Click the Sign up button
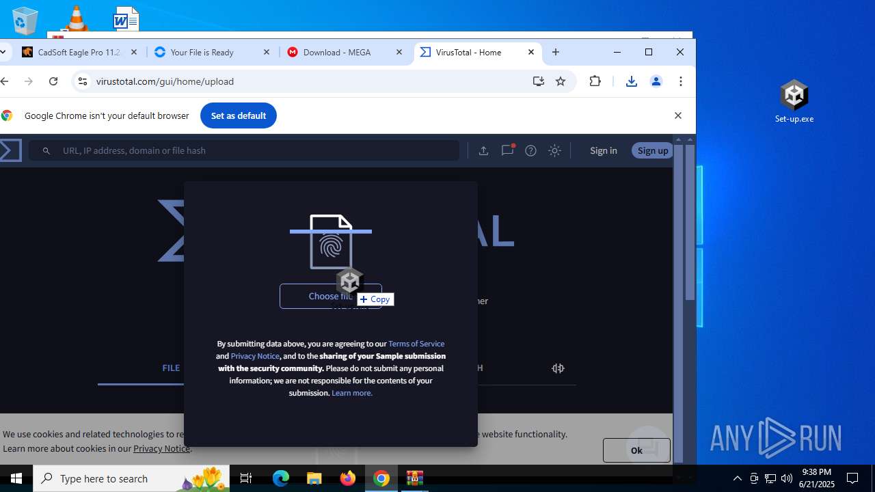Viewport: 875px width, 492px height. point(652,150)
